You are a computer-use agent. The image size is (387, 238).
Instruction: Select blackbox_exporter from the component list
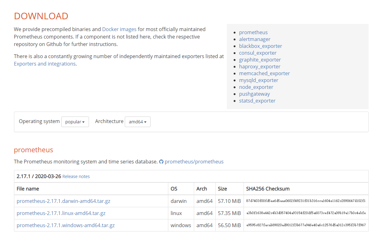point(260,46)
